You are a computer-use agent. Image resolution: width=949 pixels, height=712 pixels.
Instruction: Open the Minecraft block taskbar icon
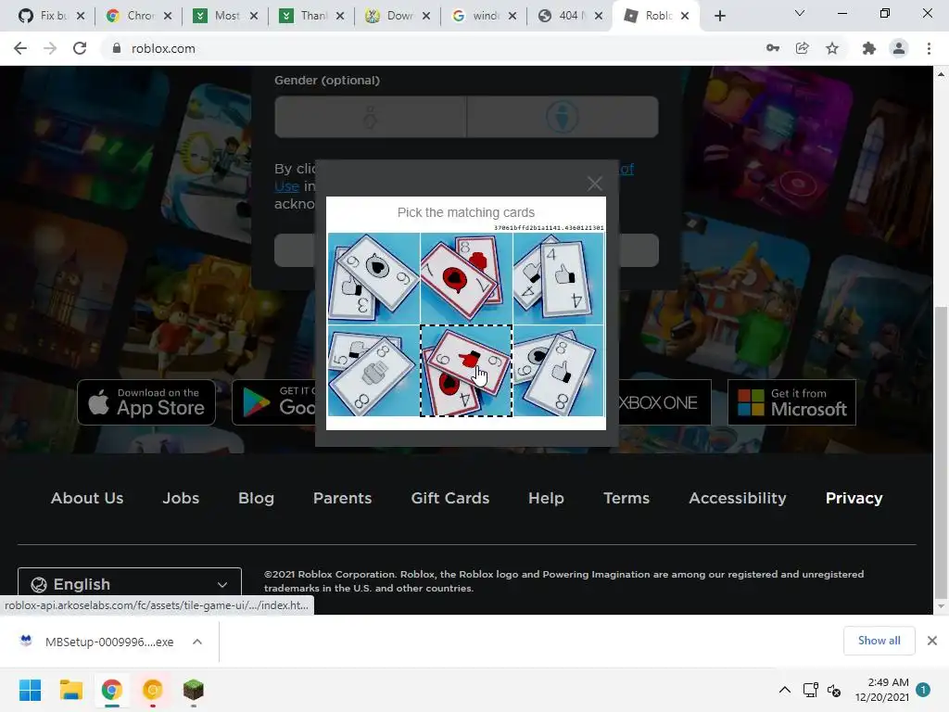click(x=193, y=690)
